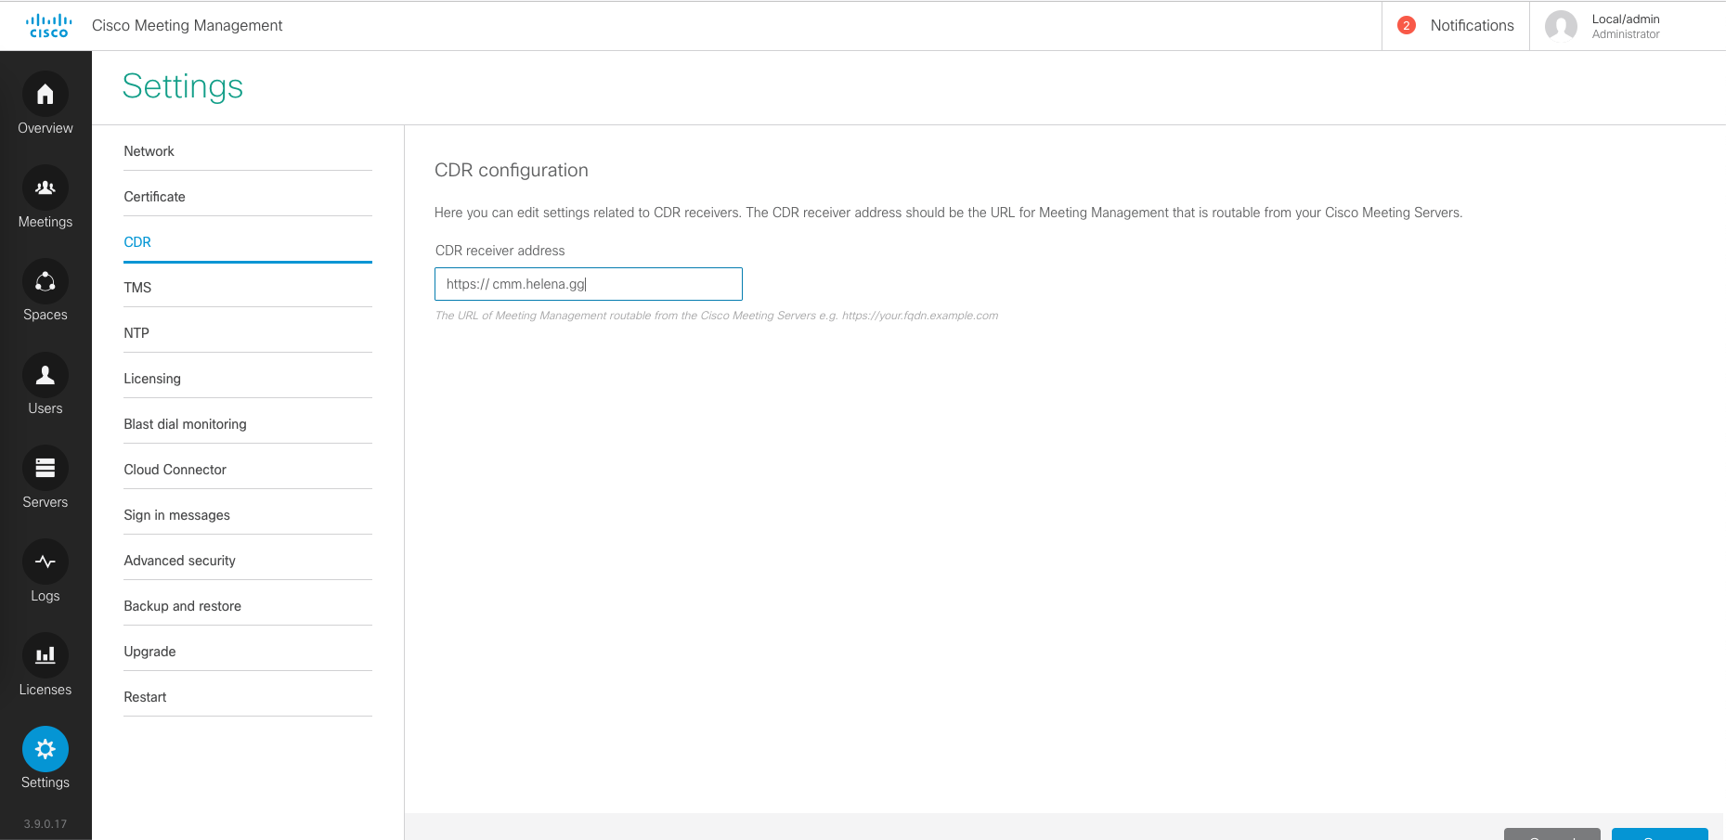
Task: Click into the CDR receiver address field
Action: coord(588,284)
